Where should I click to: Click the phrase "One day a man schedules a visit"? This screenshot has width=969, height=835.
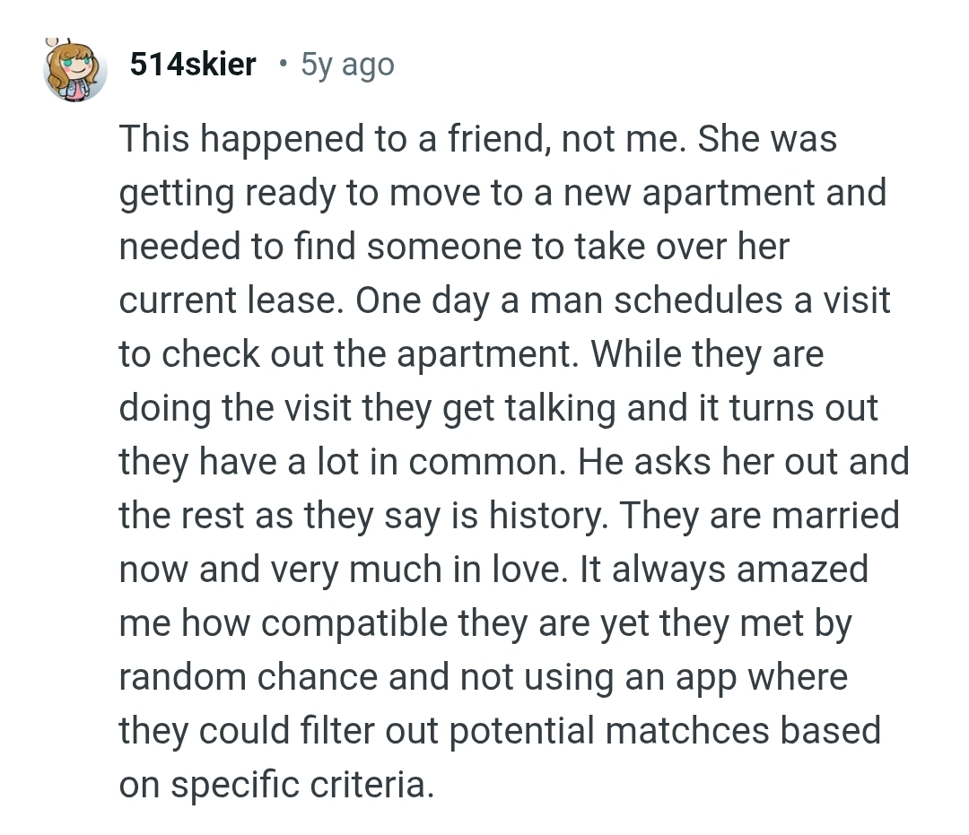tap(623, 300)
